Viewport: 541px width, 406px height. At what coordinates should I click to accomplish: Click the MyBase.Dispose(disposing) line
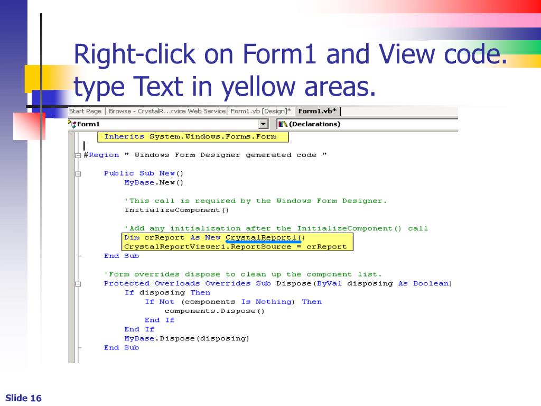(x=186, y=338)
